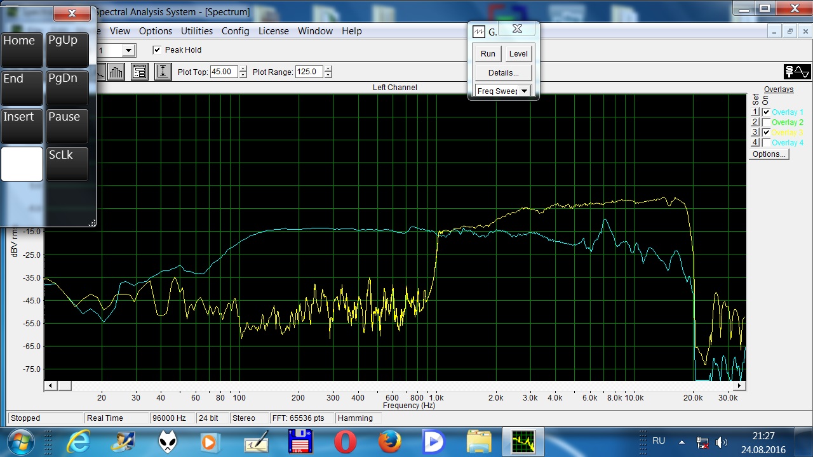
Task: Open Firefox from the taskbar
Action: (x=390, y=442)
